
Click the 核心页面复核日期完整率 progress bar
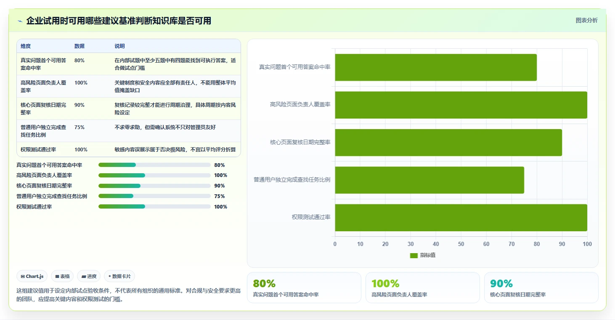click(x=154, y=186)
